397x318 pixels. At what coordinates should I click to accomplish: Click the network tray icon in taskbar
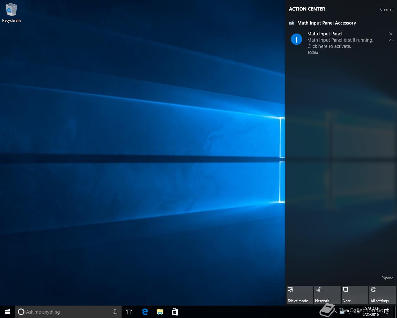coord(350,312)
